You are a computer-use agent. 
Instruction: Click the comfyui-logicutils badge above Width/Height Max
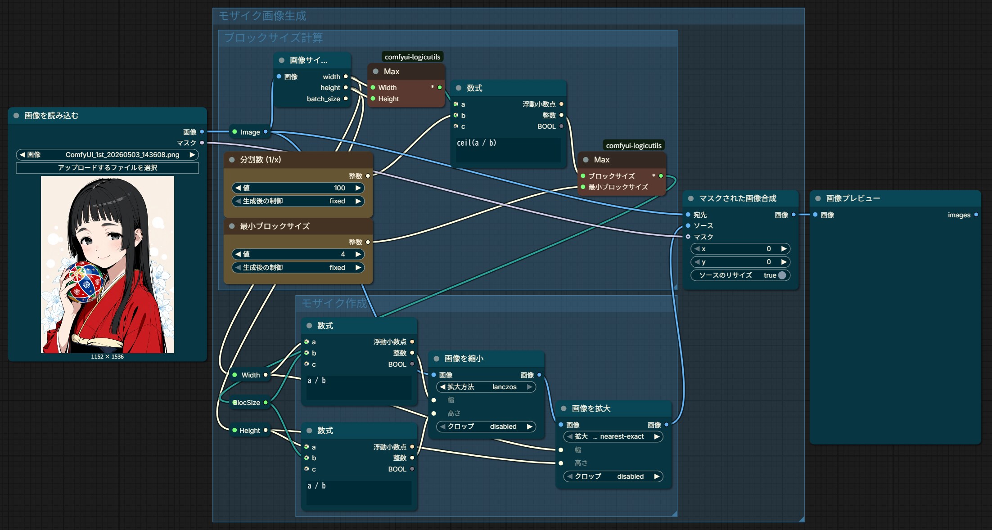point(412,57)
